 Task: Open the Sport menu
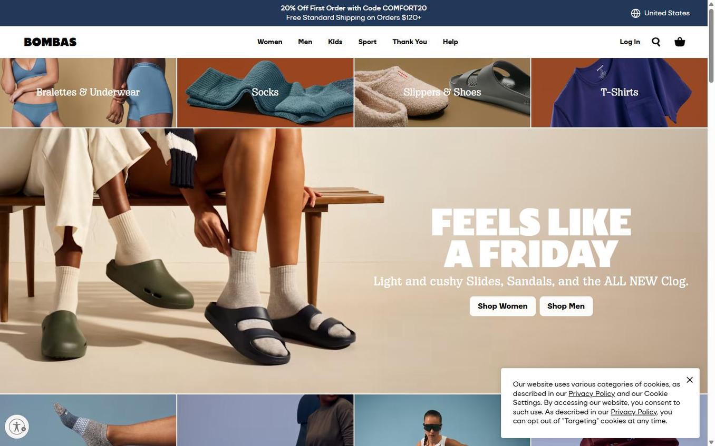368,42
